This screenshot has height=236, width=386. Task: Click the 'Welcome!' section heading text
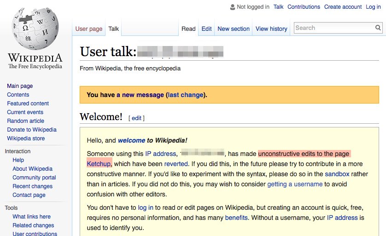[x=101, y=117]
